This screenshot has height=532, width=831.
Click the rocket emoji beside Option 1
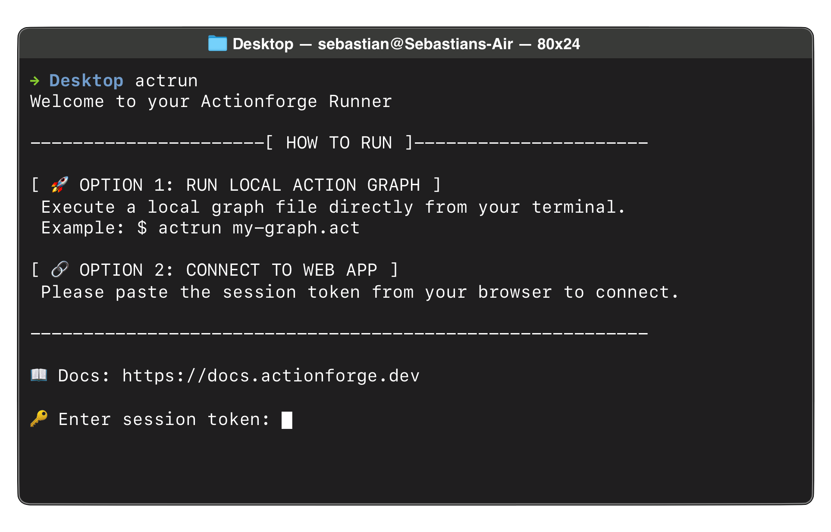[x=60, y=185]
